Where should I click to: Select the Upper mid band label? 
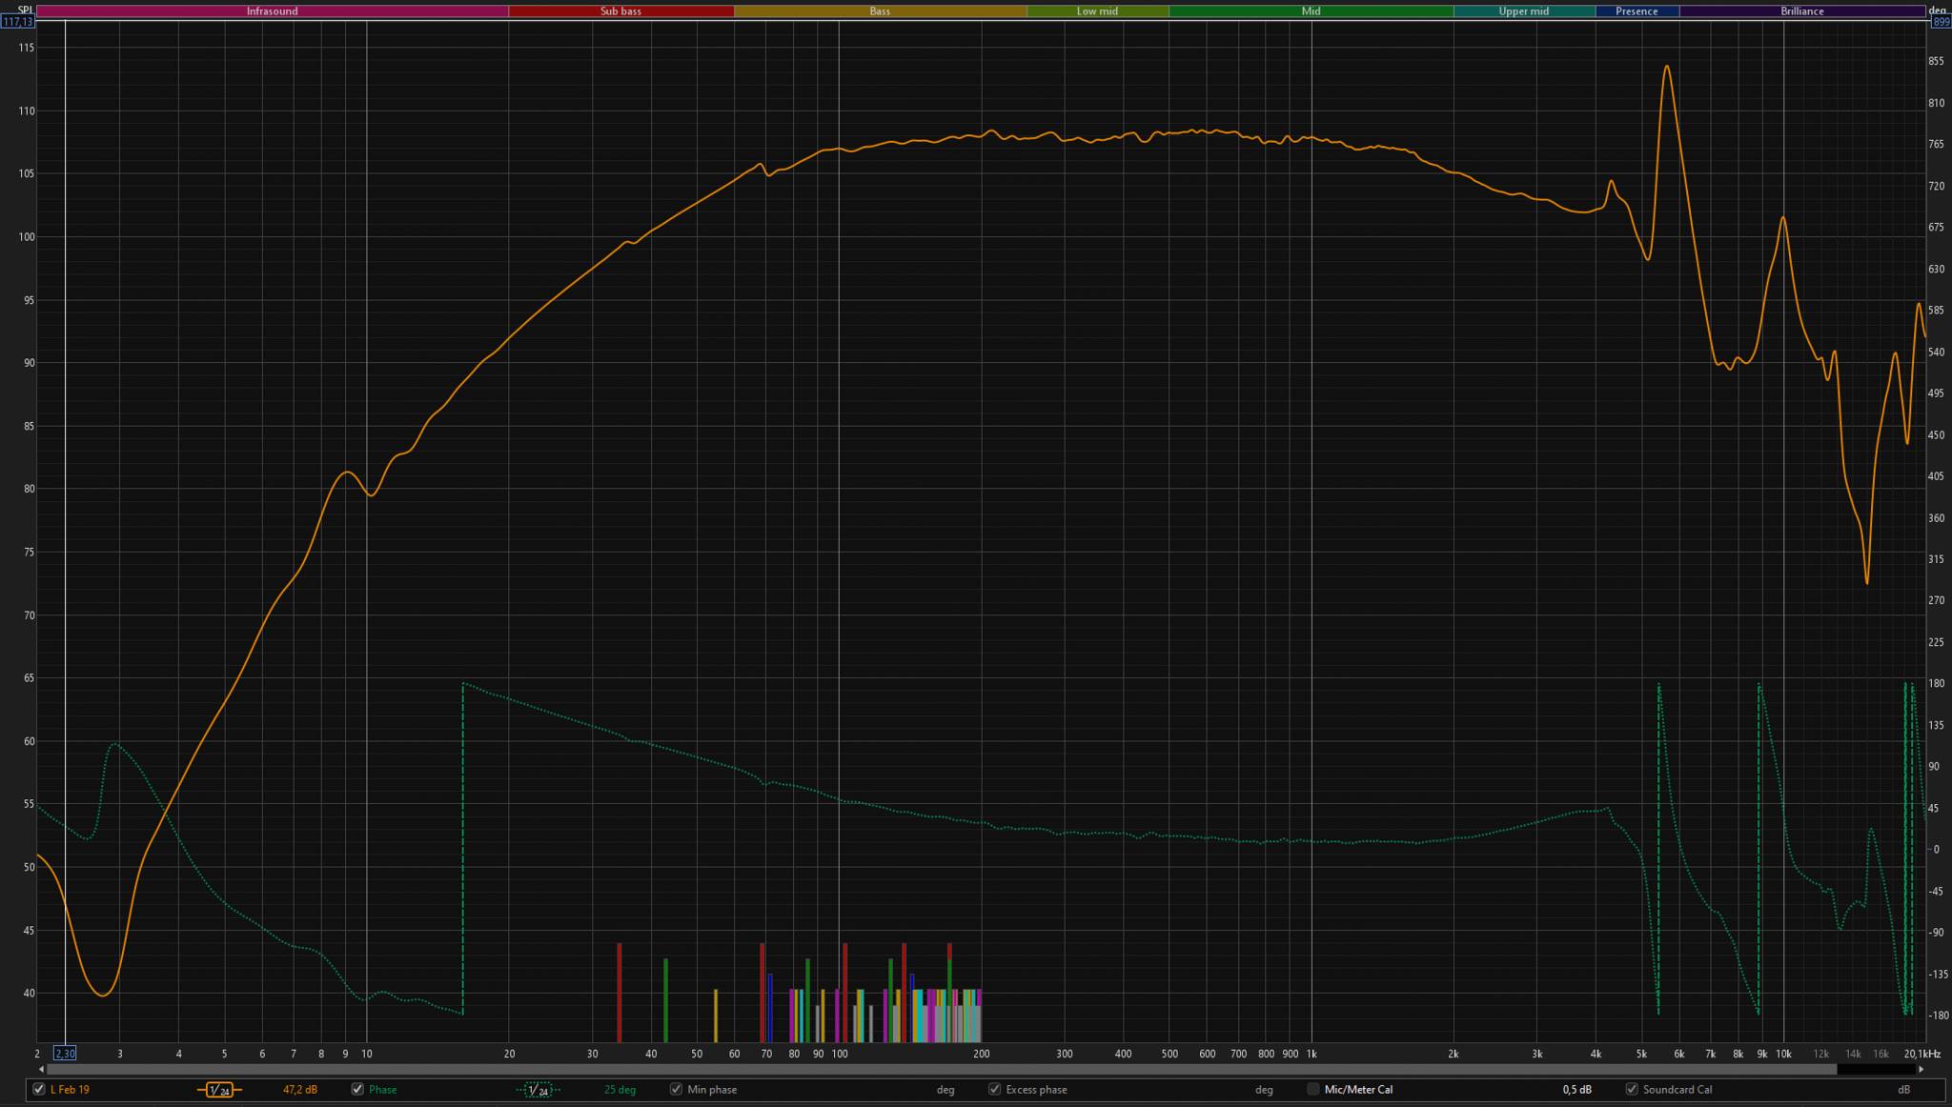1523,11
